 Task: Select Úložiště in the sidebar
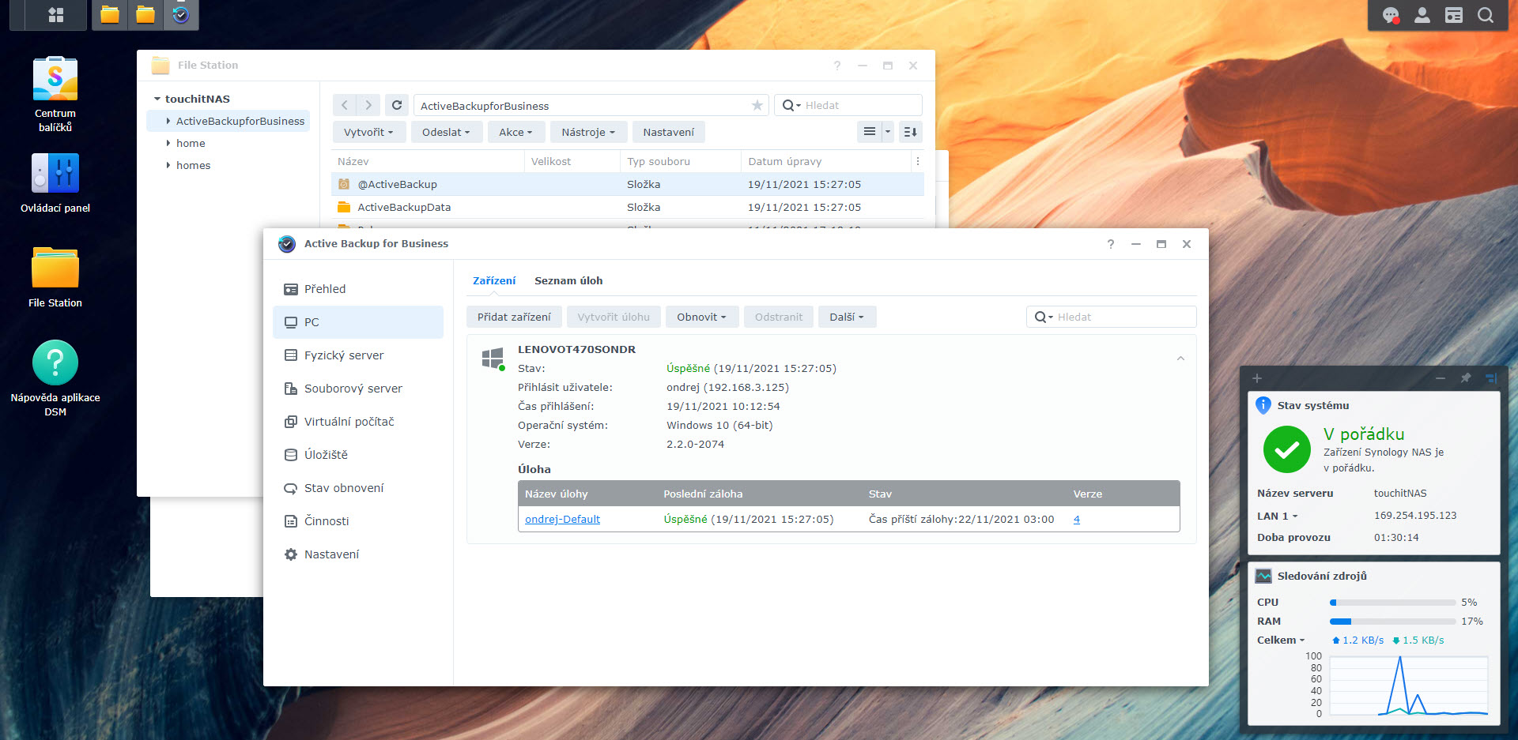click(x=326, y=455)
